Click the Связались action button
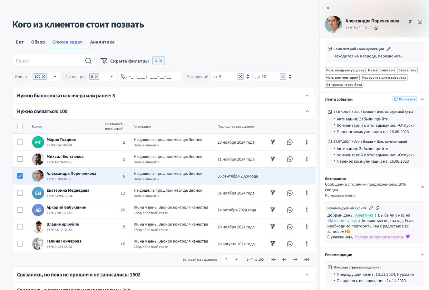Viewport: 429px width, 290px height. (x=407, y=70)
